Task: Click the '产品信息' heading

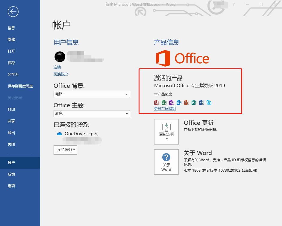Action: point(166,42)
